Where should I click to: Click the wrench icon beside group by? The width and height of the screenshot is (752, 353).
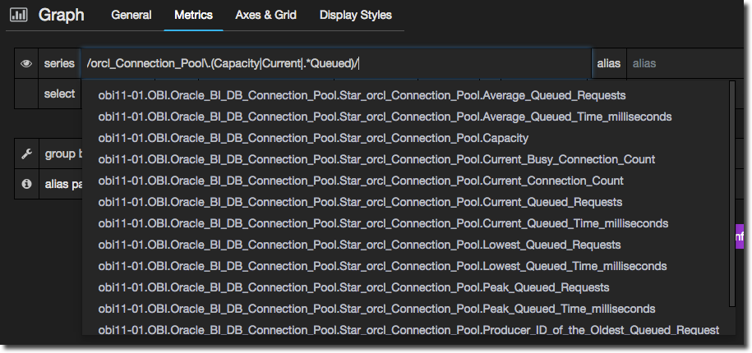coord(26,154)
